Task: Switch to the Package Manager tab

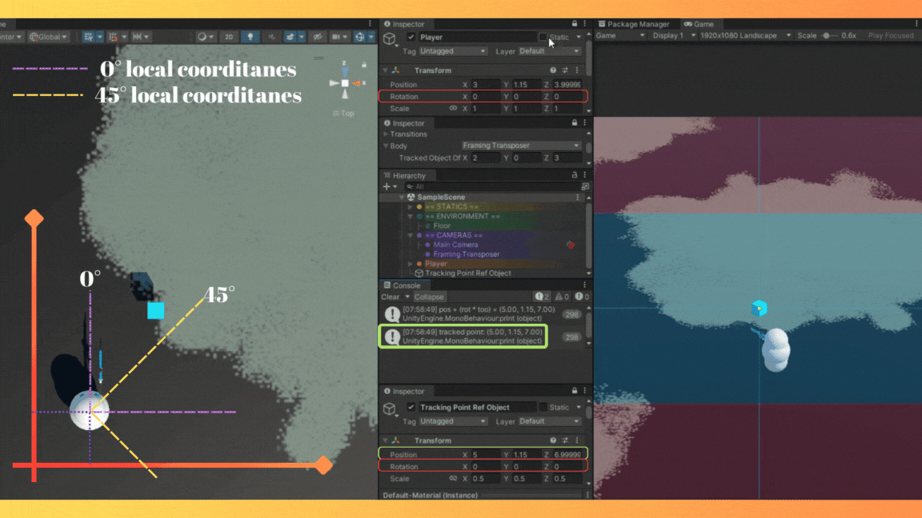Action: (638, 23)
